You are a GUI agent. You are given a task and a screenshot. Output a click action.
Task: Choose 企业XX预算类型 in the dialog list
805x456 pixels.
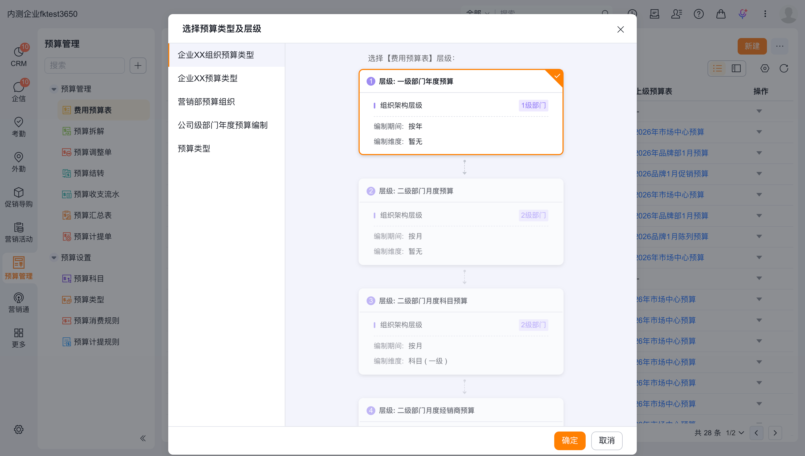point(227,78)
